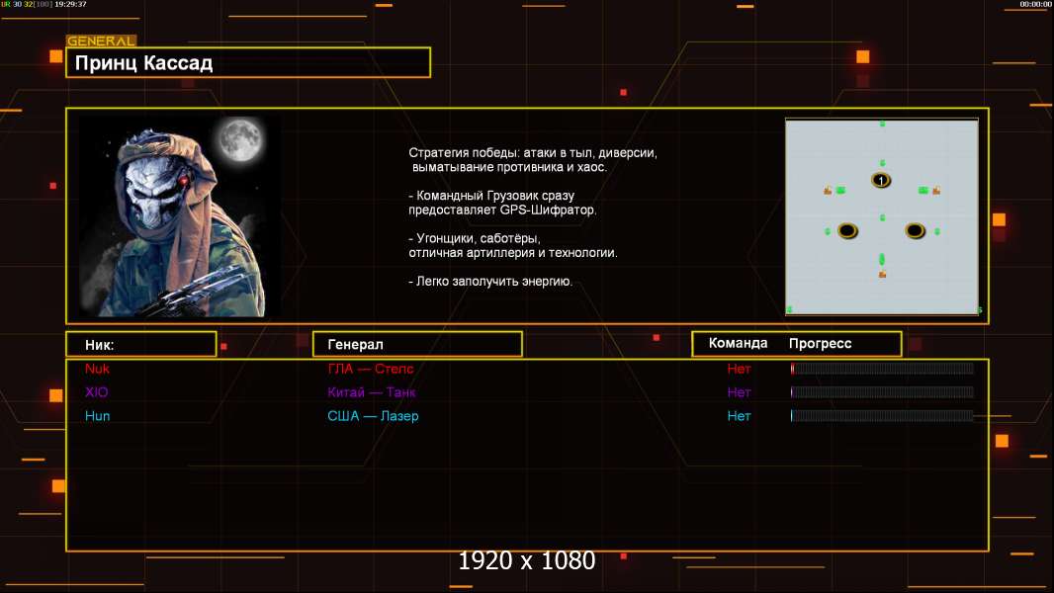
Task: Click the orange building right of minimap
Action: pyautogui.click(x=936, y=191)
